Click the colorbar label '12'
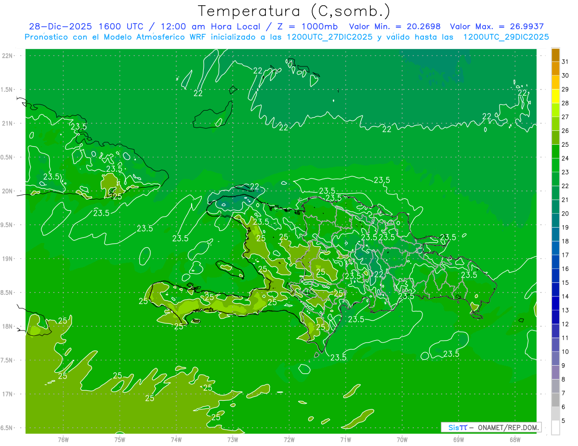 pyautogui.click(x=565, y=324)
